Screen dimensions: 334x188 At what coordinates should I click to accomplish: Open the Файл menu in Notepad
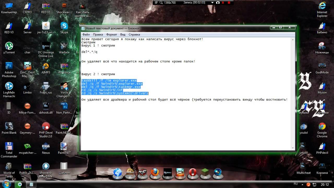(86, 34)
